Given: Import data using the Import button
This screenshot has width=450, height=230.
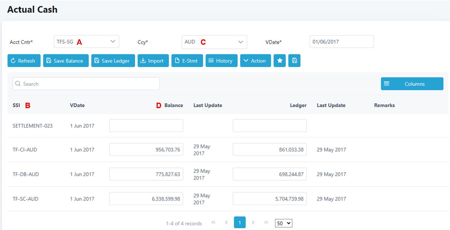Looking at the screenshot, I should (153, 61).
